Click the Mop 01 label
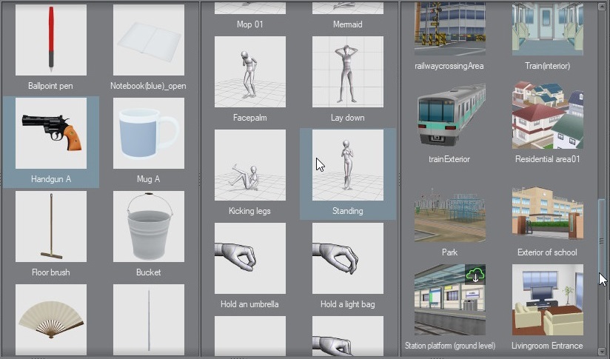This screenshot has width=610, height=359. [249, 24]
